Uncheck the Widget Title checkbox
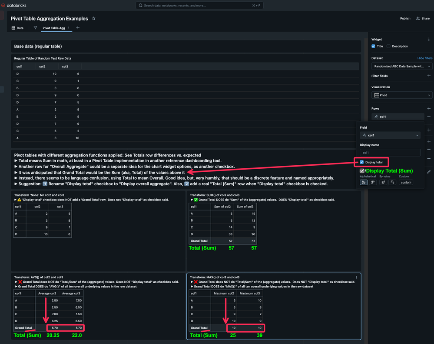Screen dimensions: 434x344 tap(373, 46)
